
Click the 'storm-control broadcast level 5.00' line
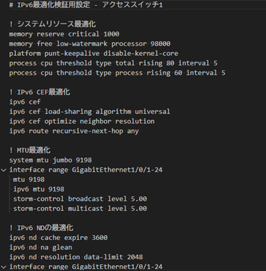(x=80, y=199)
